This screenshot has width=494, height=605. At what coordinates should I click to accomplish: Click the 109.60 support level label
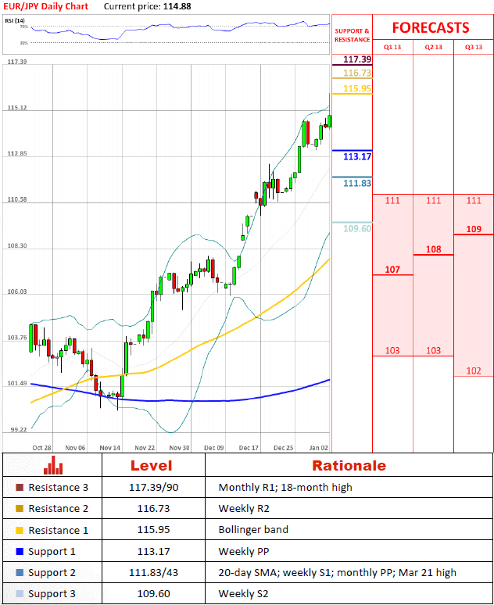(357, 228)
